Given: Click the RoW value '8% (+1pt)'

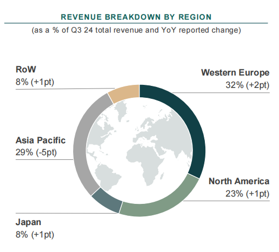Looking at the screenshot, I should 35,82.
